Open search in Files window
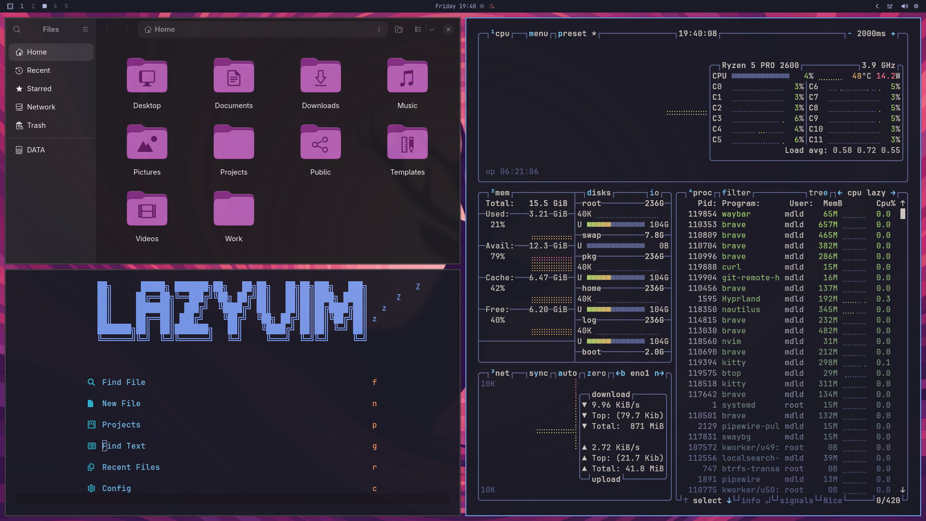This screenshot has height=521, width=926. (x=17, y=29)
